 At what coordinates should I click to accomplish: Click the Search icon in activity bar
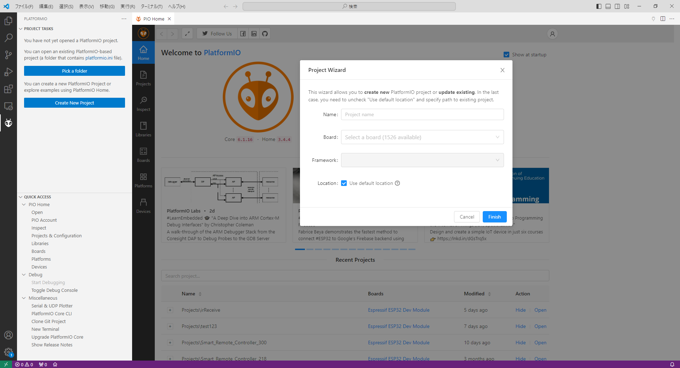(8, 38)
